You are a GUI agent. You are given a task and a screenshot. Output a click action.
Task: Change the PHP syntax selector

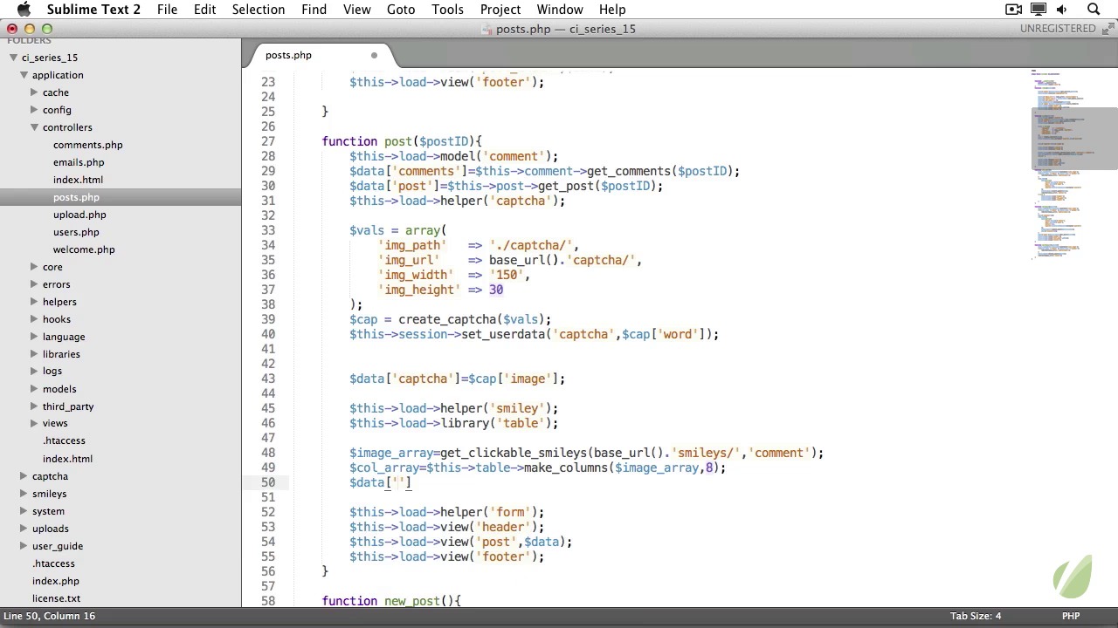[x=1071, y=616]
